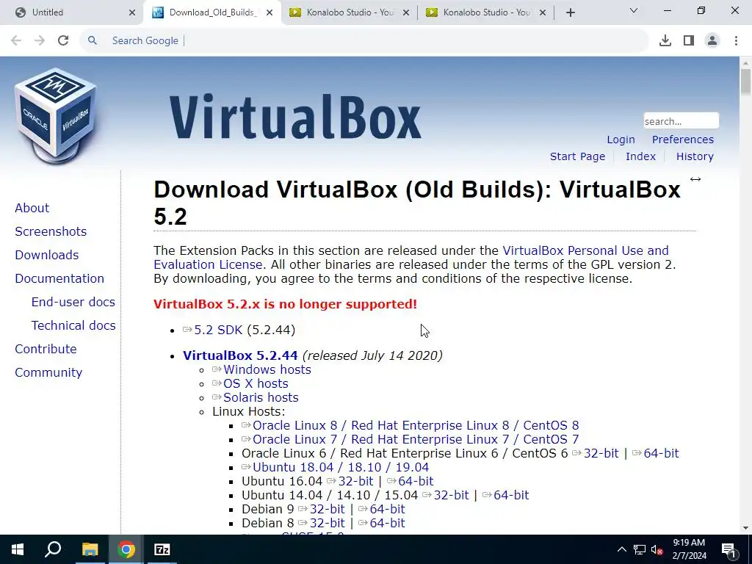
Task: Open Chrome three-dot menu
Action: [736, 40]
